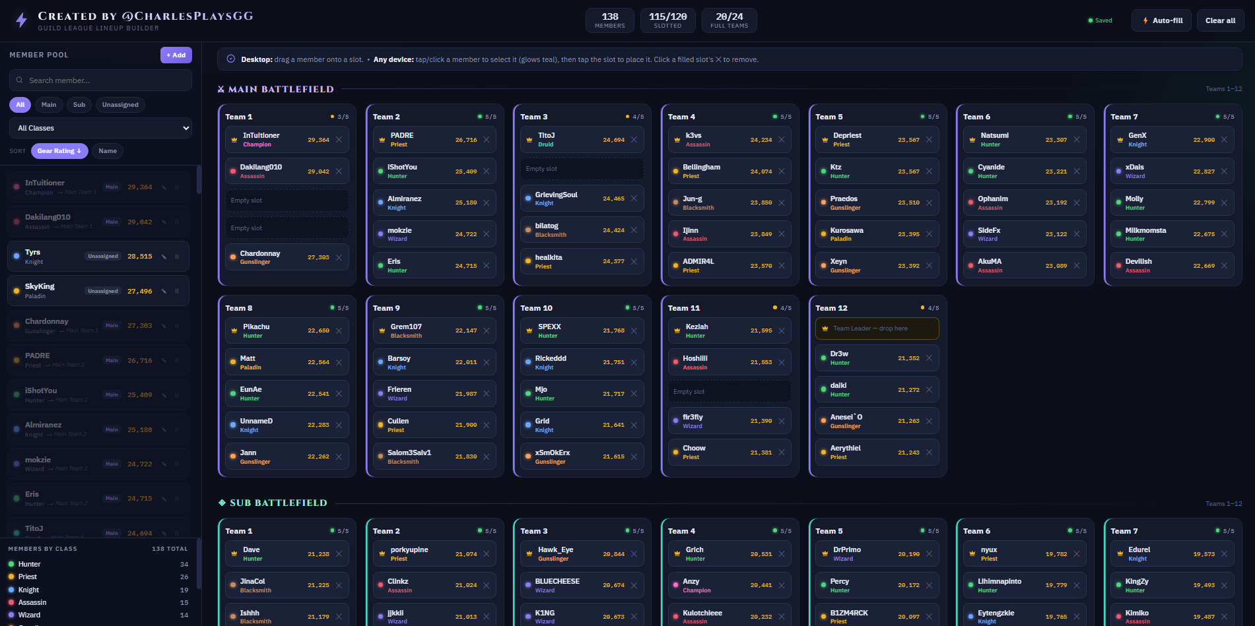Screen dimensions: 1255x626
Task: Filter member pool by Main
Action: [49, 105]
